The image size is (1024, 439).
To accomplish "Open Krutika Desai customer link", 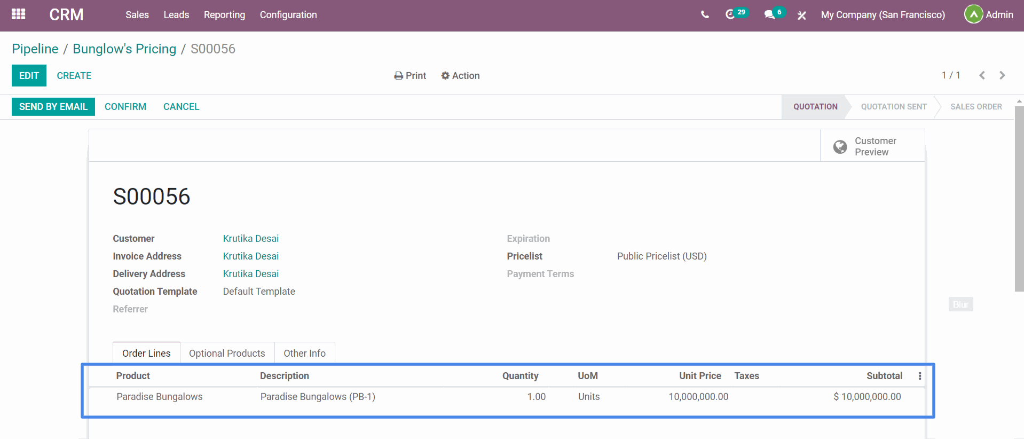I will coord(251,239).
